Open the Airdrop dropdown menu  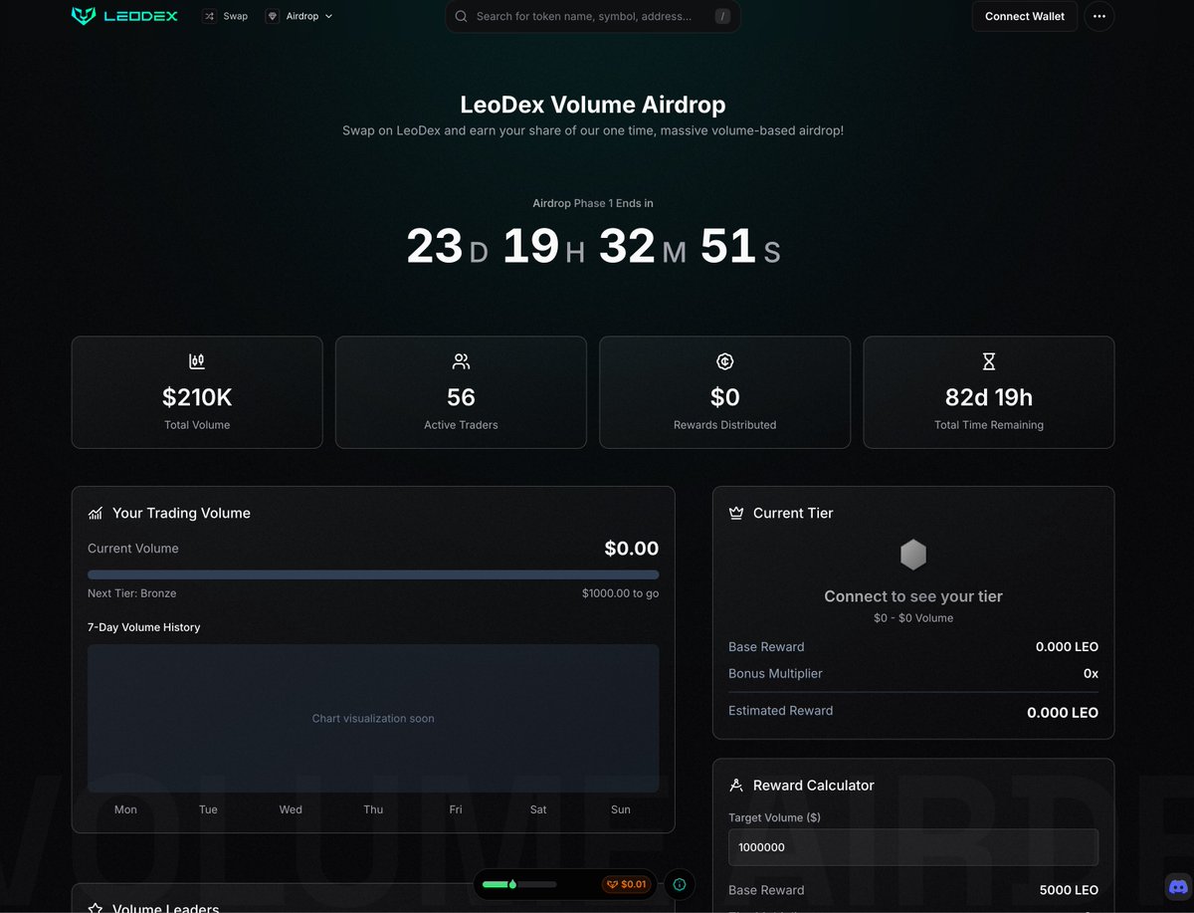click(x=299, y=16)
